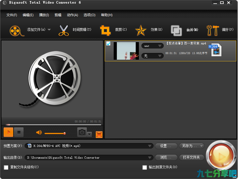Image resolution: width=238 pixels, height=179 pixels.
Task: Click the Merge overlapping squares icon
Action: (x=176, y=31)
